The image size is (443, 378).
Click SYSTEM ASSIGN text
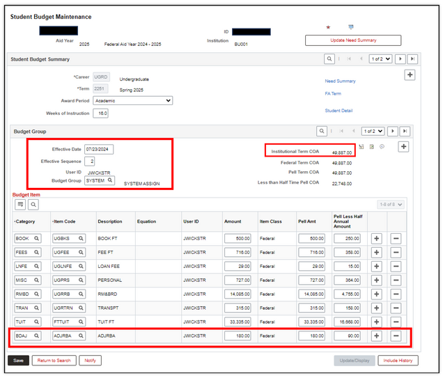coord(141,184)
